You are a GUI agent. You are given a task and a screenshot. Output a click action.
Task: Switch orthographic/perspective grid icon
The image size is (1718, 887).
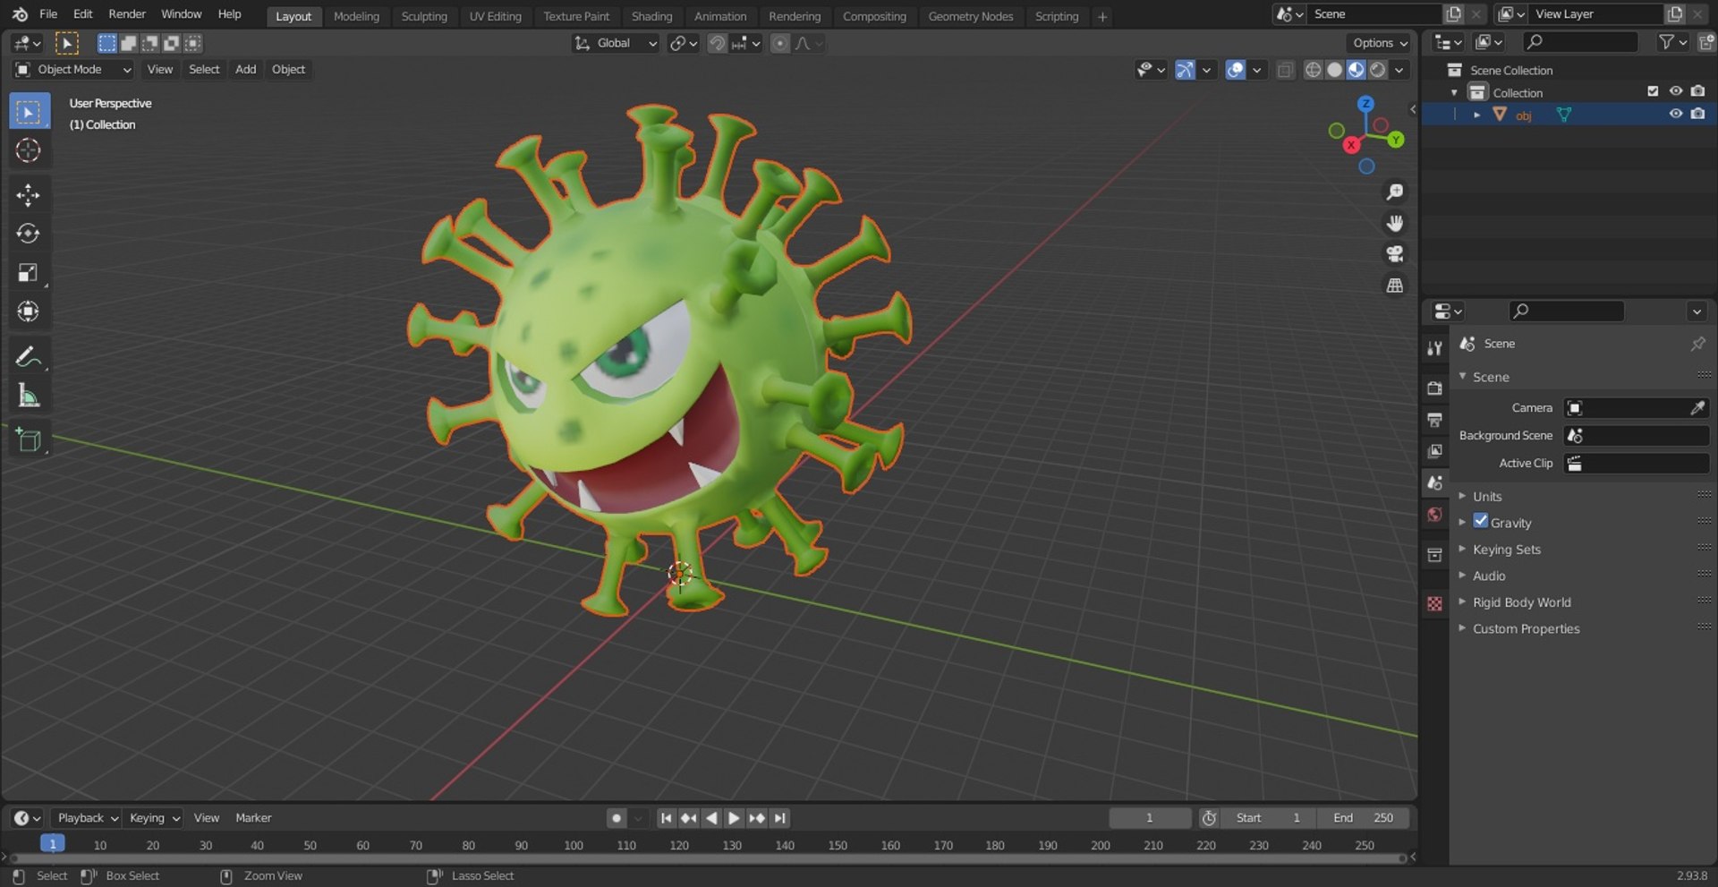pos(1394,286)
